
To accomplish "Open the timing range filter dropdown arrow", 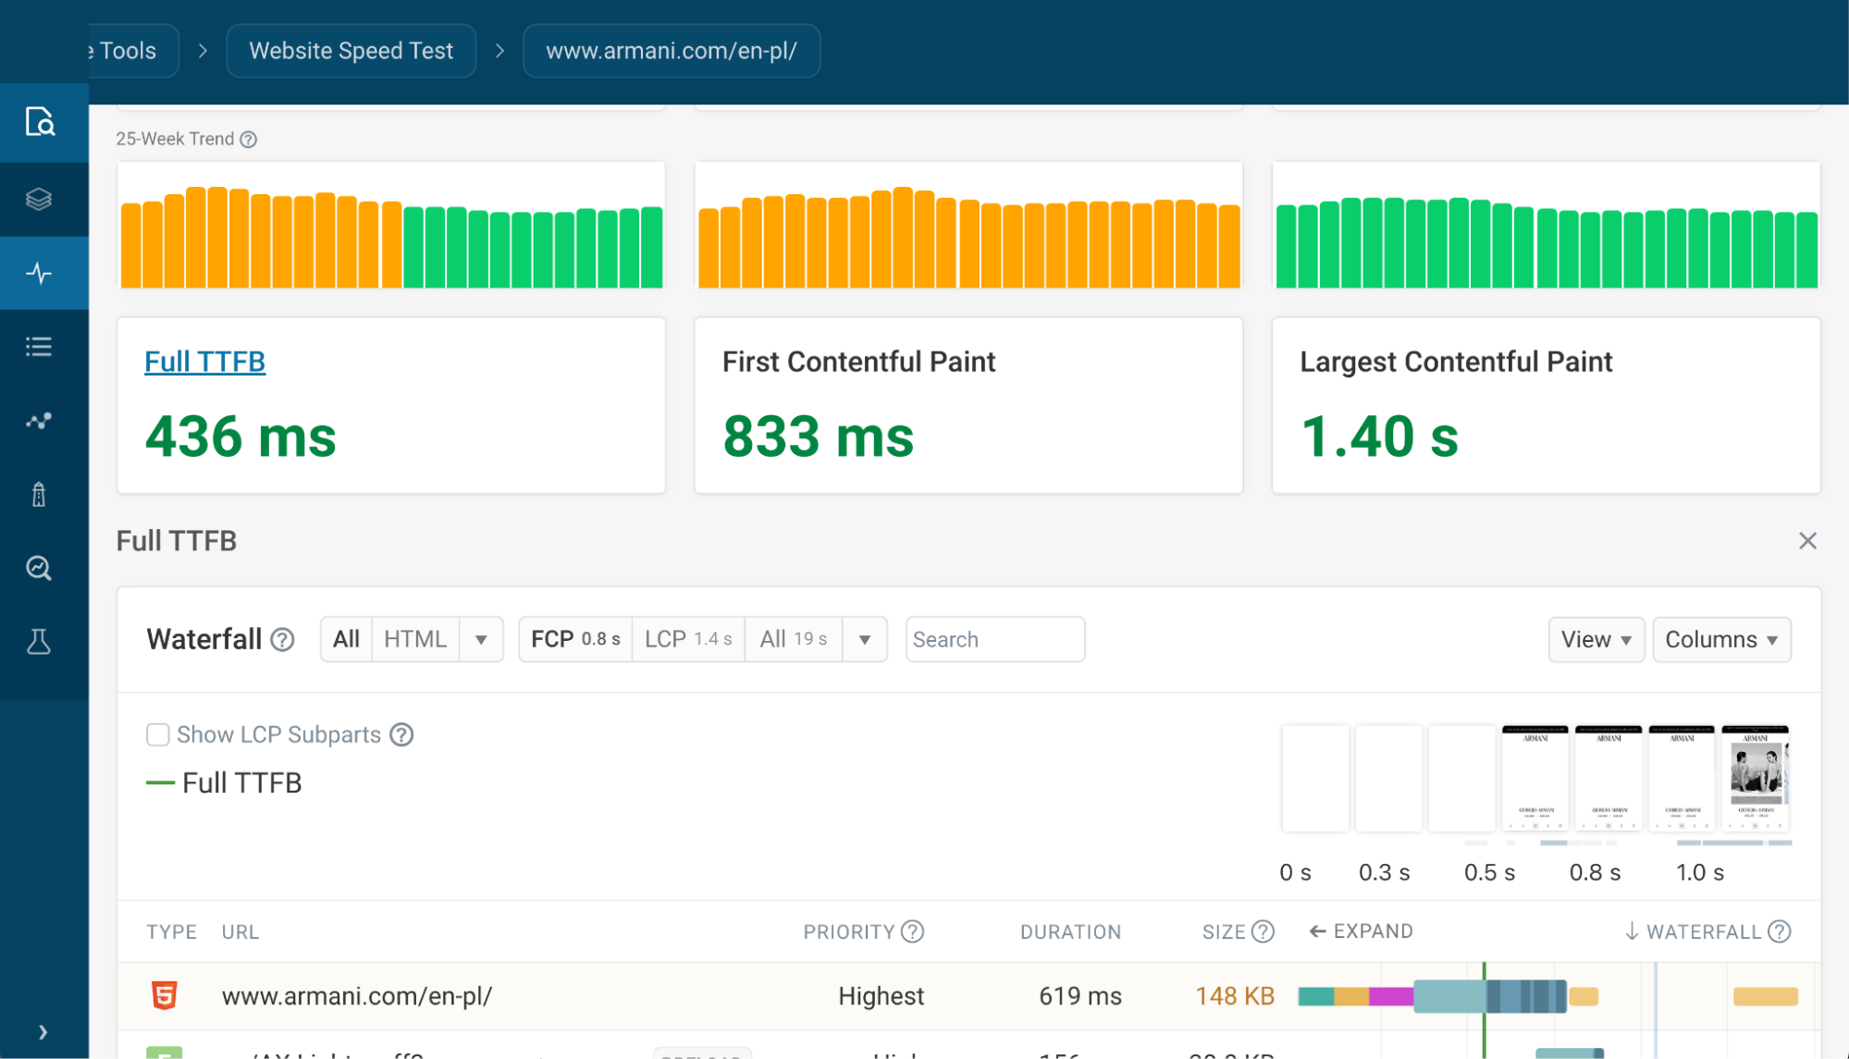I will pos(865,639).
